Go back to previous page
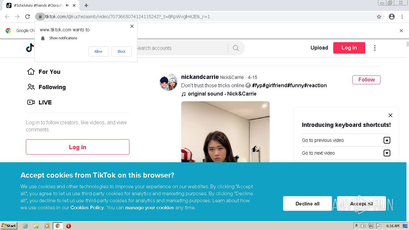The image size is (409, 230). (x=7, y=17)
